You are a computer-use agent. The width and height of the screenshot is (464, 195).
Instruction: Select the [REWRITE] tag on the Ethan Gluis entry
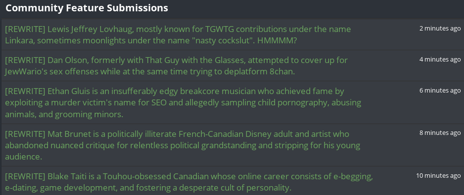(x=25, y=91)
